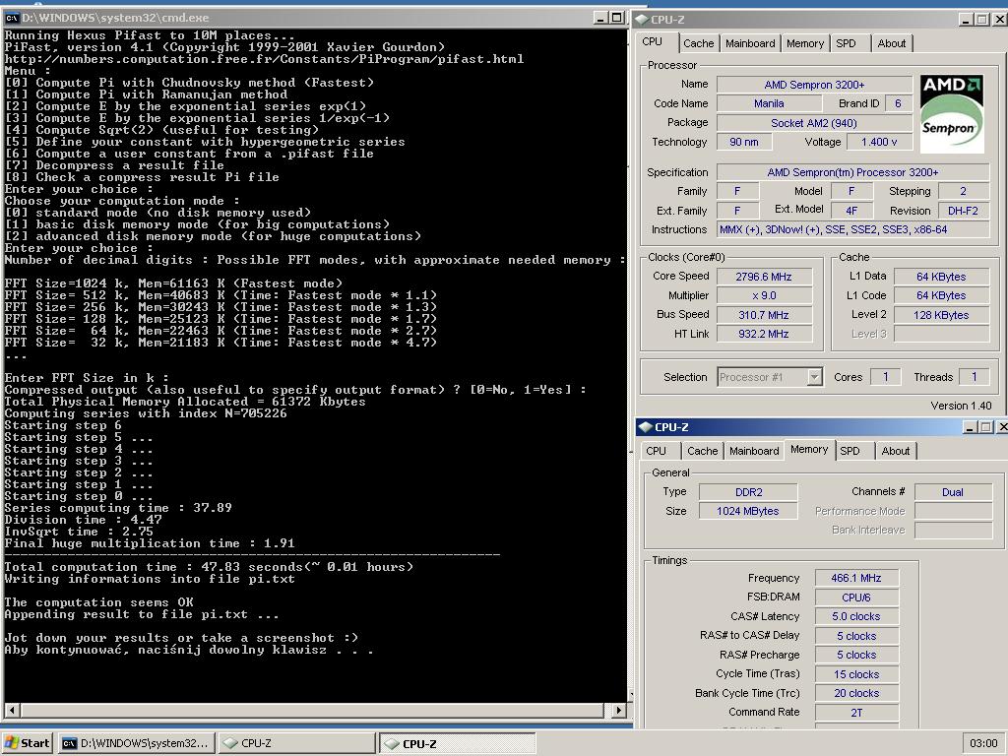This screenshot has width=1008, height=756.
Task: Minimize the lower CPU-Z window
Action: tap(971, 427)
